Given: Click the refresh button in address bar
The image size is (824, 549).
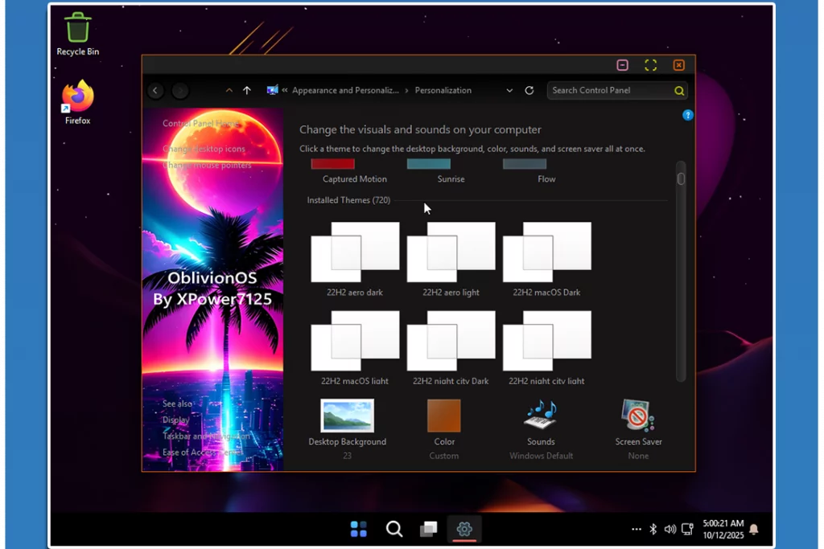Looking at the screenshot, I should pyautogui.click(x=529, y=91).
